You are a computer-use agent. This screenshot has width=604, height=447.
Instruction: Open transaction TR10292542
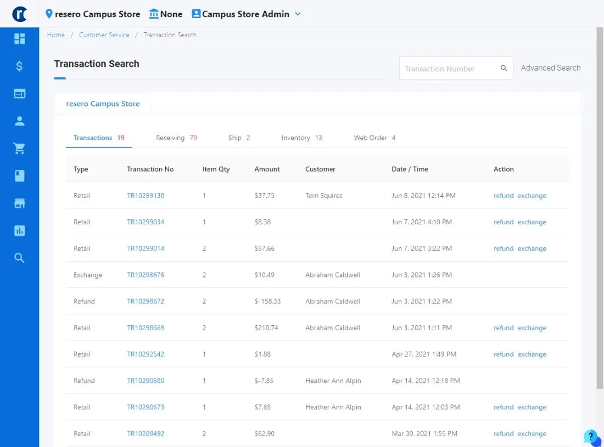tap(146, 354)
